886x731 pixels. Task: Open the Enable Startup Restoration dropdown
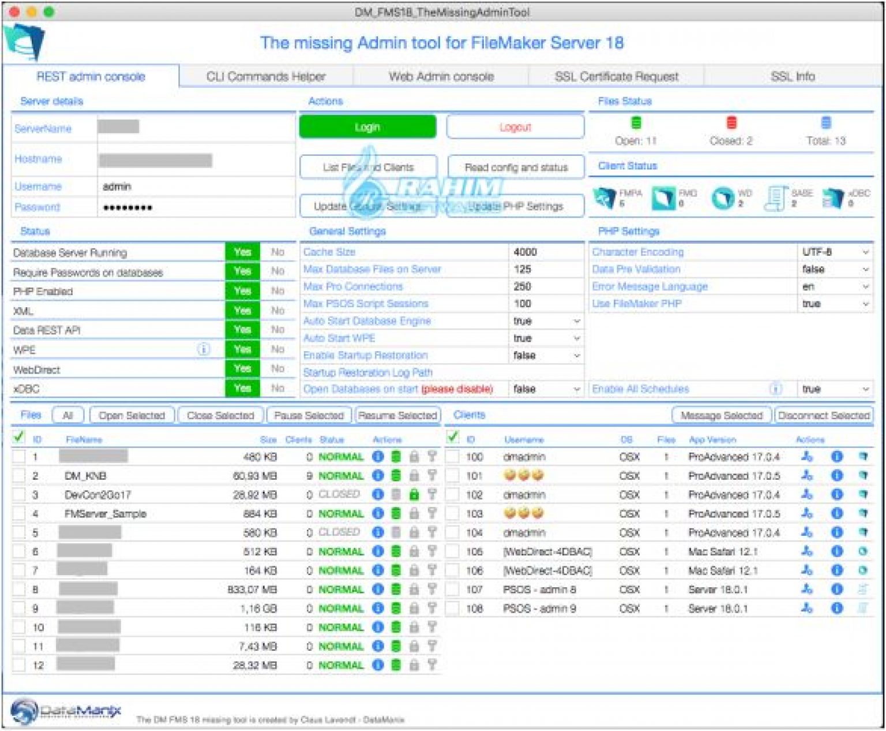[x=546, y=356]
